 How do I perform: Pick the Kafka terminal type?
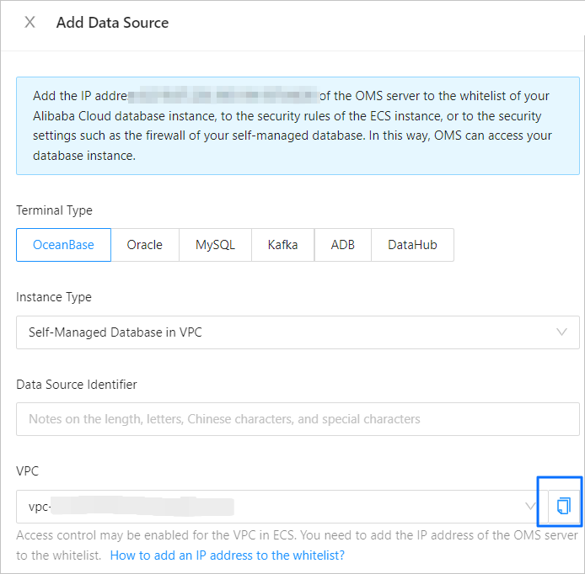click(x=282, y=245)
